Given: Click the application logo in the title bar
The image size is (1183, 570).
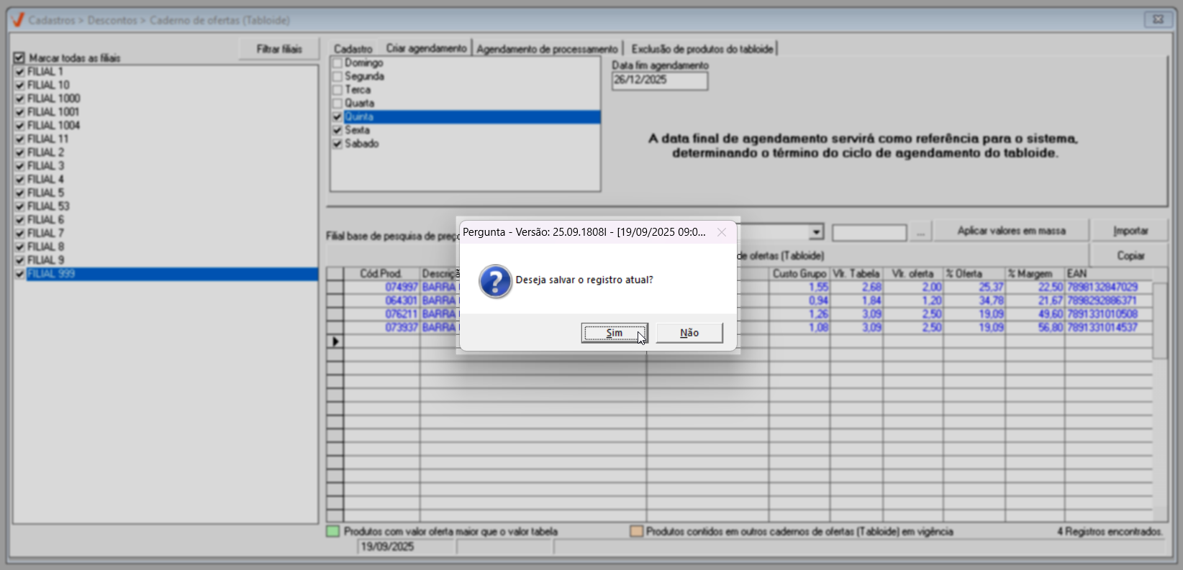Looking at the screenshot, I should [x=18, y=20].
